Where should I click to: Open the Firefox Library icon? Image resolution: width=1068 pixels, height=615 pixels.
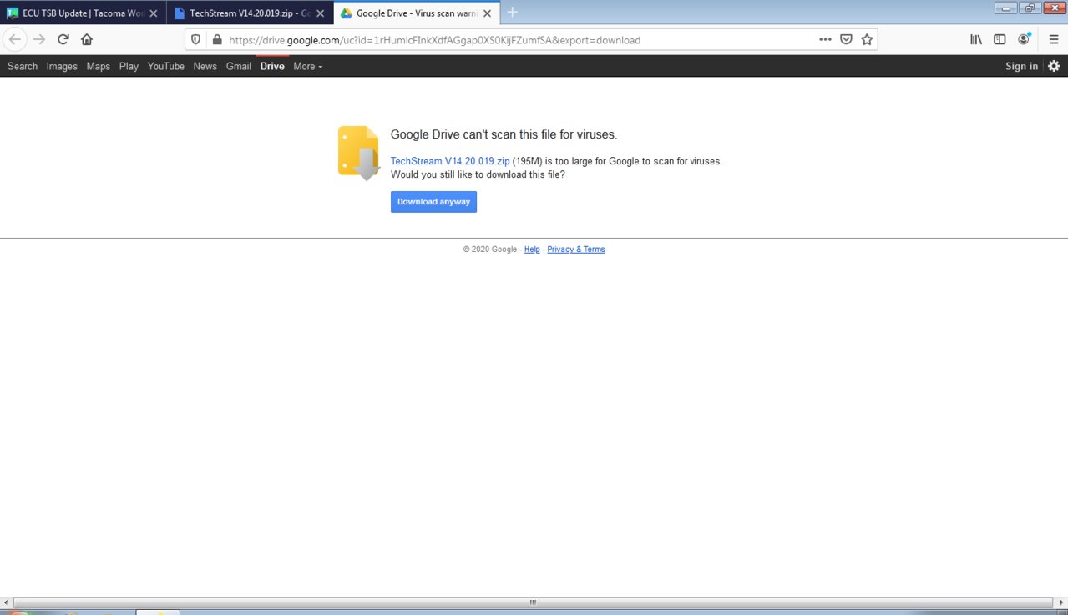[975, 39]
